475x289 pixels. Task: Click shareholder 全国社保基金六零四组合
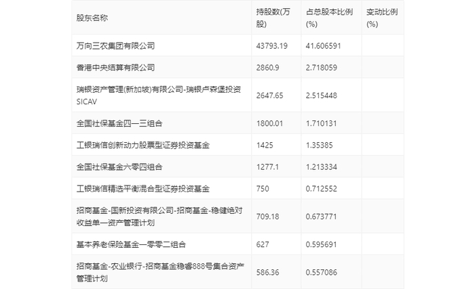coord(119,167)
